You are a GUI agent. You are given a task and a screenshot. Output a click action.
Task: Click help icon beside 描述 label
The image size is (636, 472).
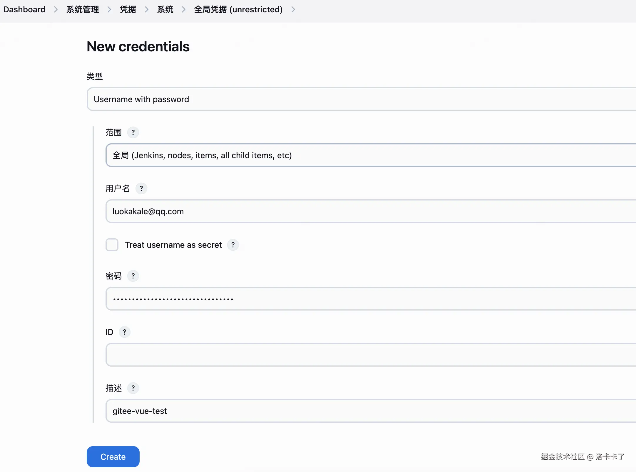[x=133, y=388]
